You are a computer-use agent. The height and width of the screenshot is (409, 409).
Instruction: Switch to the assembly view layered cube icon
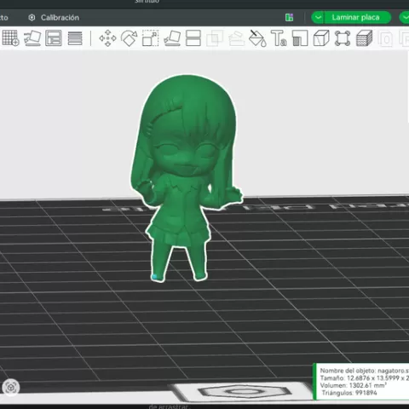tap(364, 38)
